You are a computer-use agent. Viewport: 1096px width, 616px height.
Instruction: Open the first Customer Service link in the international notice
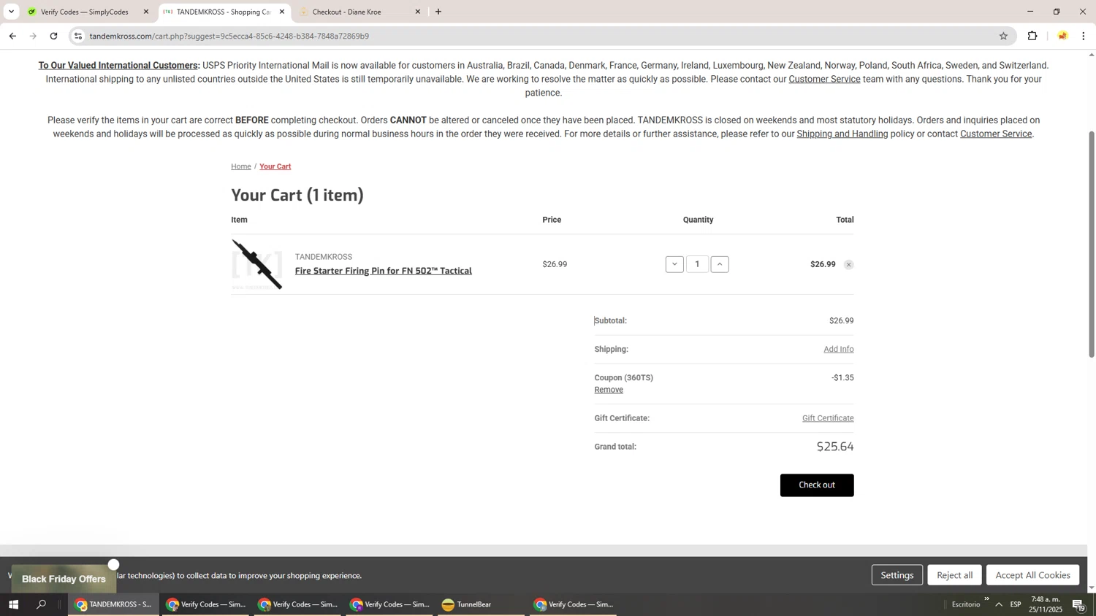(x=824, y=79)
